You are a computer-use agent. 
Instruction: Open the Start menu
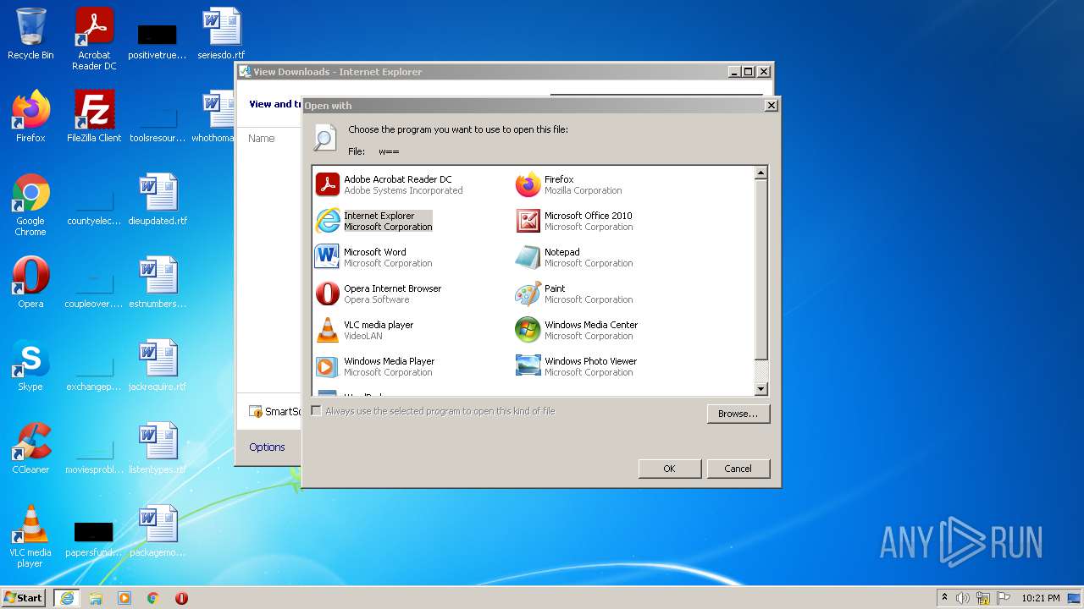[24, 598]
